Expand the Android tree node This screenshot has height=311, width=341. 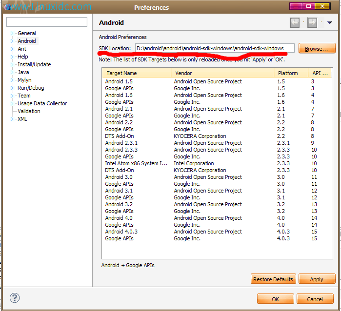[x=12, y=41]
